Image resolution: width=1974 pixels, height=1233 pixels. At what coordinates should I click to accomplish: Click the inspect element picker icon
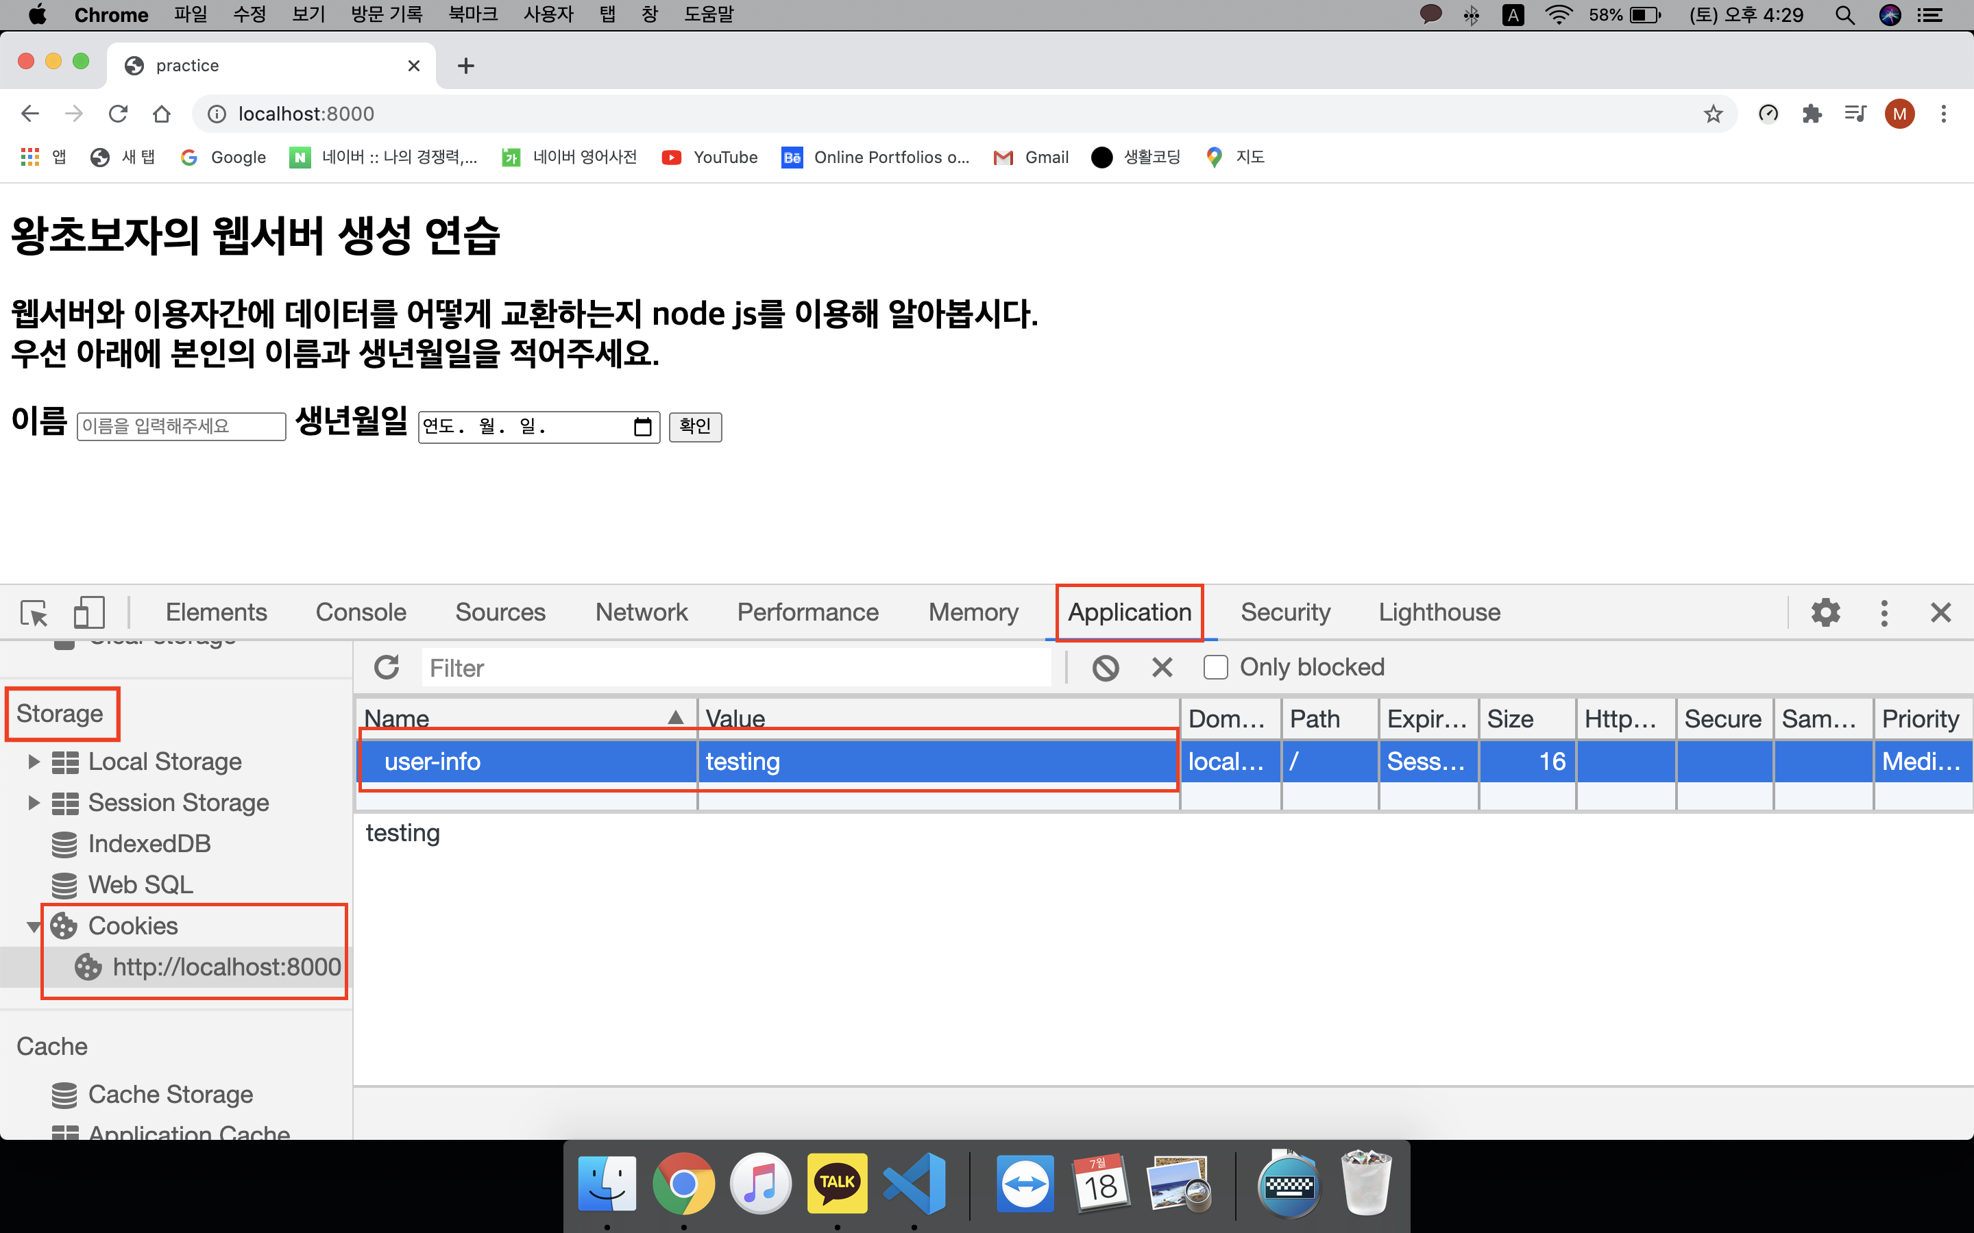point(34,612)
